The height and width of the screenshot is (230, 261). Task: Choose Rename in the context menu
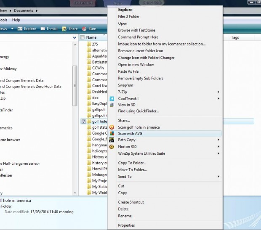tap(125, 216)
